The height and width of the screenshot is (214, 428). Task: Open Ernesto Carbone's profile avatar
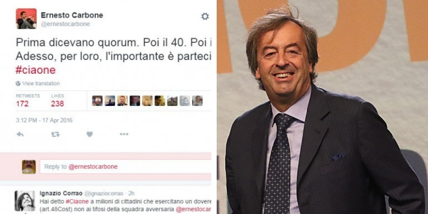(26, 19)
